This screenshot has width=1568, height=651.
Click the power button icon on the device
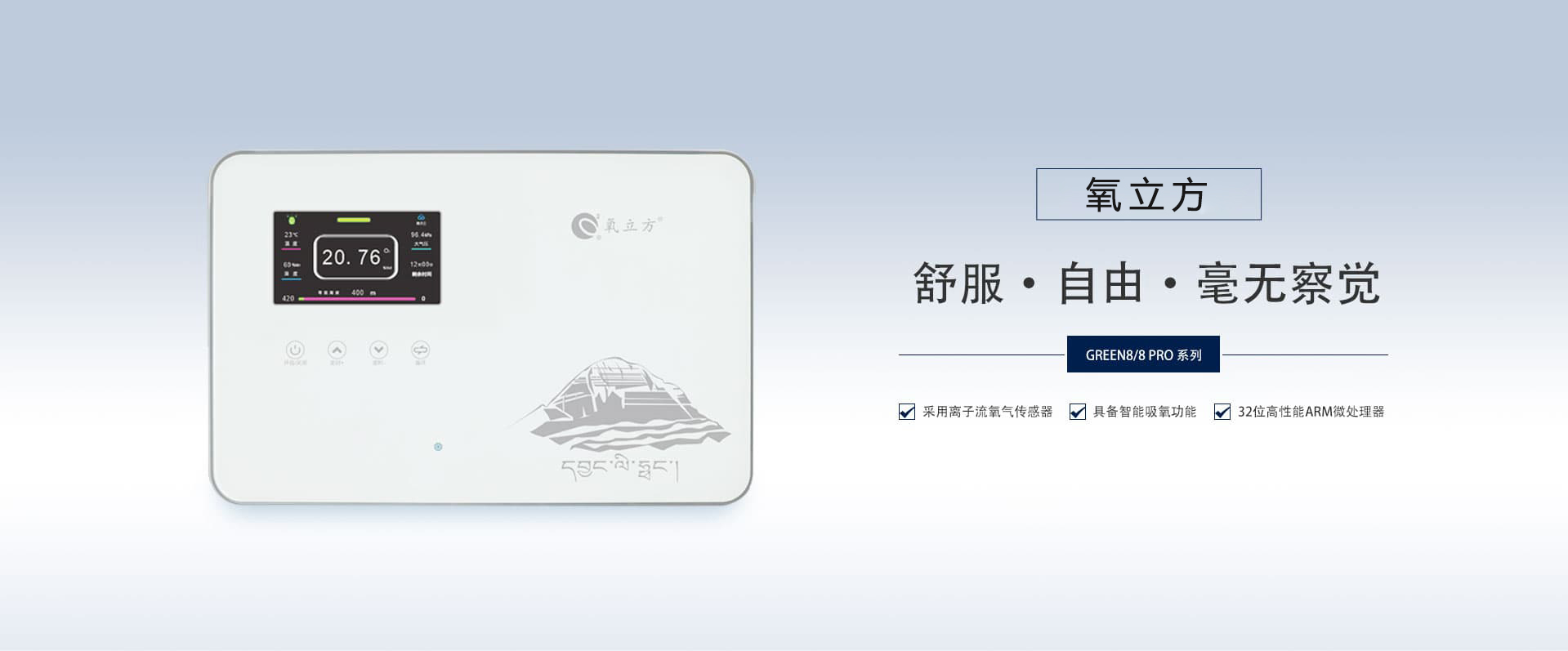point(295,350)
